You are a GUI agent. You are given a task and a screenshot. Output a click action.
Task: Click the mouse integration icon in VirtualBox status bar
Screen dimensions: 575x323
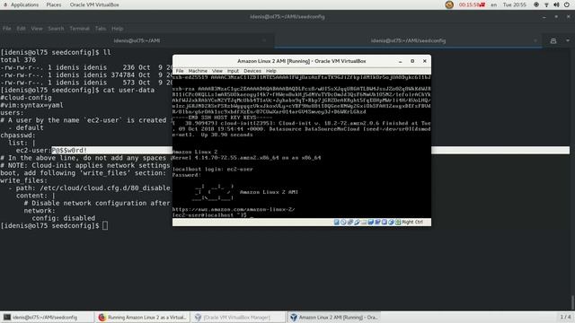click(392, 222)
